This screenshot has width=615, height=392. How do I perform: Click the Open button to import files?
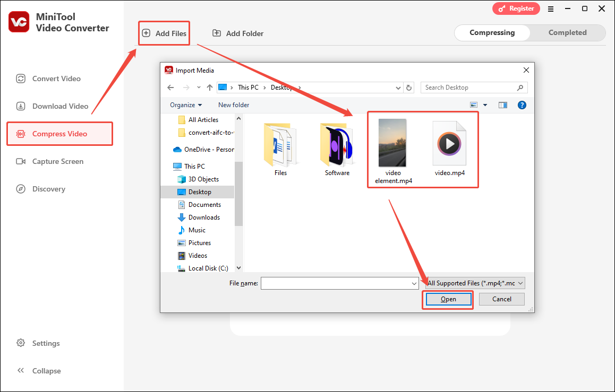[x=448, y=299]
